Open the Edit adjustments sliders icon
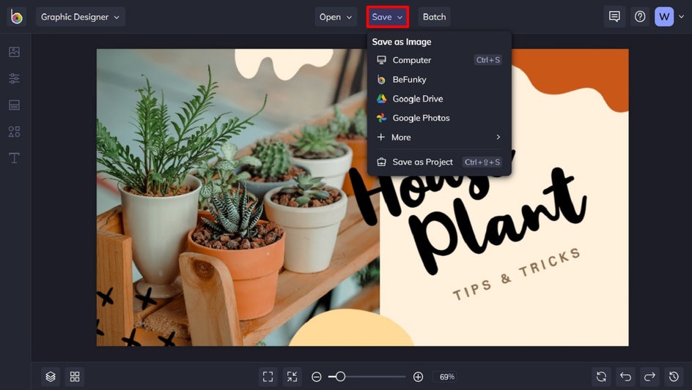The image size is (692, 390). [x=14, y=78]
